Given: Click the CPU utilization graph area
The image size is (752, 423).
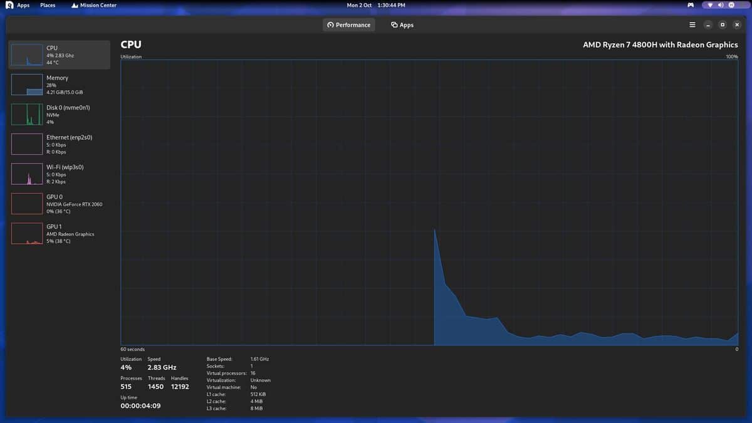Looking at the screenshot, I should [429, 202].
